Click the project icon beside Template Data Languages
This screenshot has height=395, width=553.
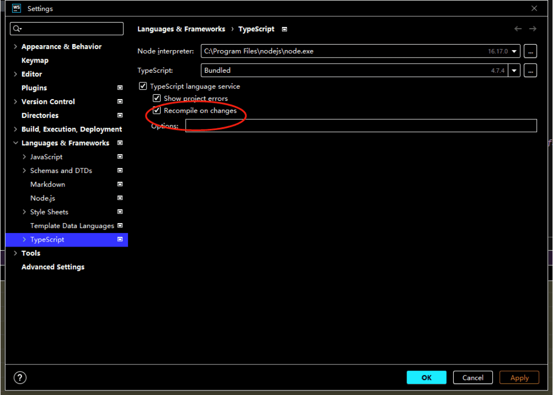[x=120, y=225]
